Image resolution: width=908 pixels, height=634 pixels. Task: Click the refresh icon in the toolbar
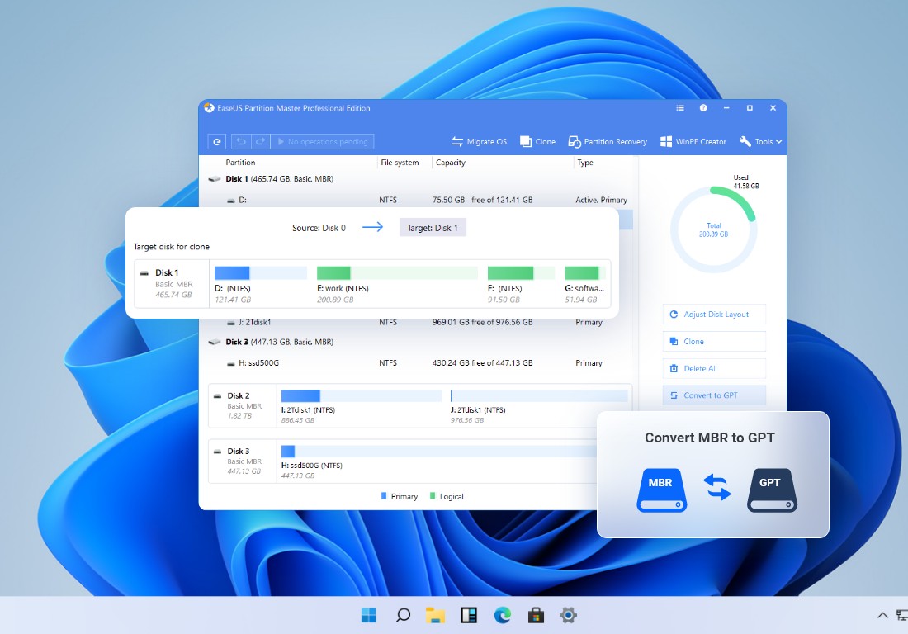(x=217, y=142)
